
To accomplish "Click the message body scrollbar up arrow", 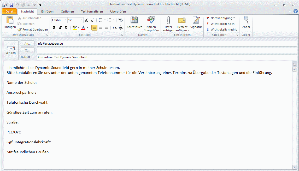I will point(294,69).
